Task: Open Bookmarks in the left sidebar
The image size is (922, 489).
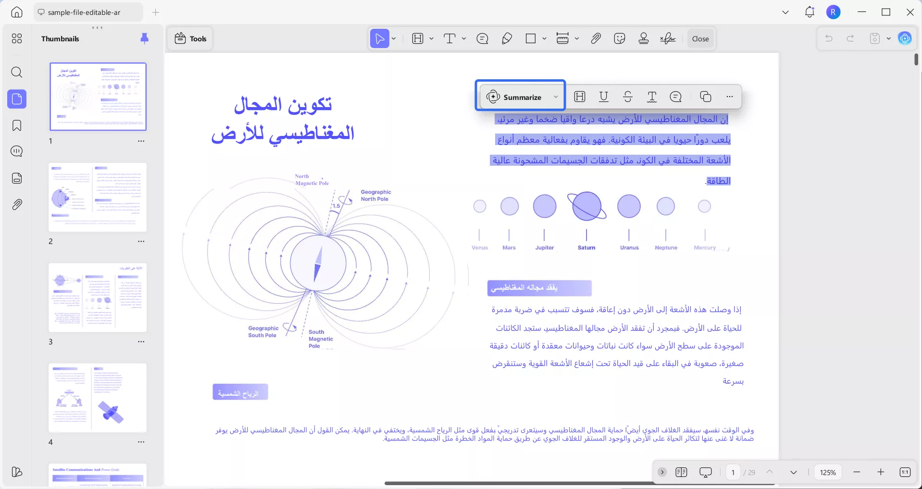Action: (17, 125)
